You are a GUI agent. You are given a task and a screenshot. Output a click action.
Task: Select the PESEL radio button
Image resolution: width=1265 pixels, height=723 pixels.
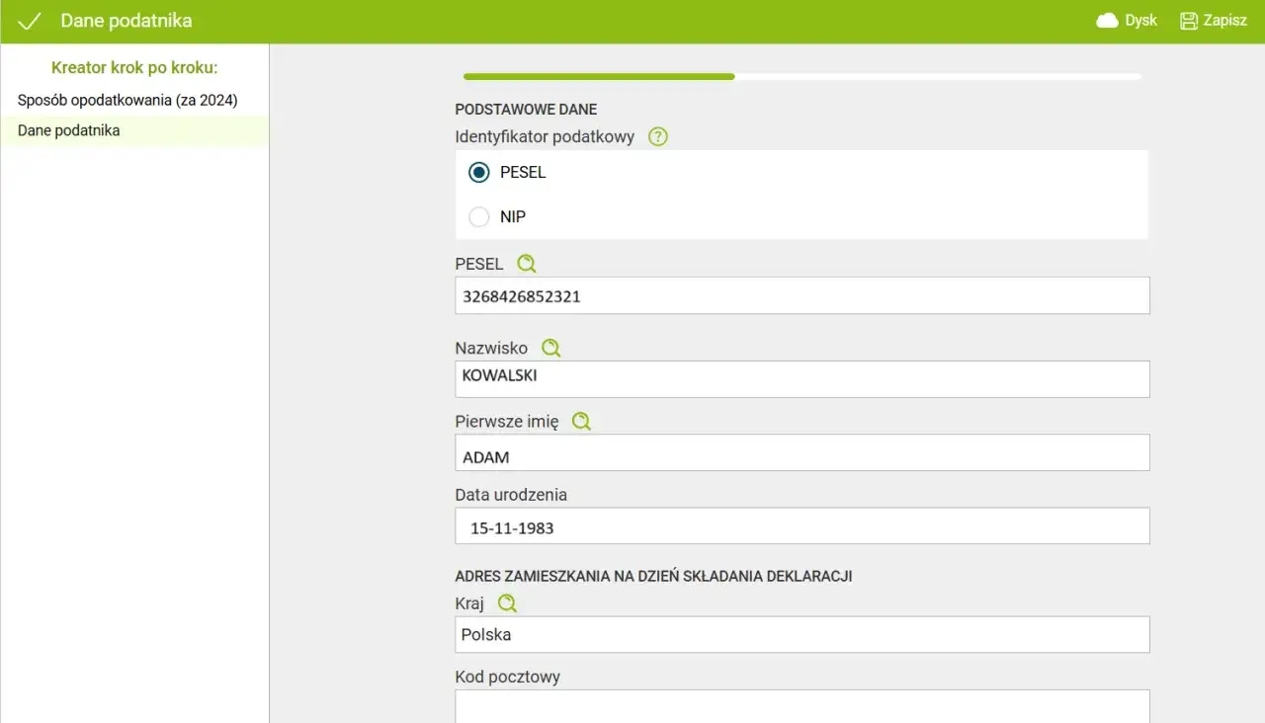tap(479, 173)
